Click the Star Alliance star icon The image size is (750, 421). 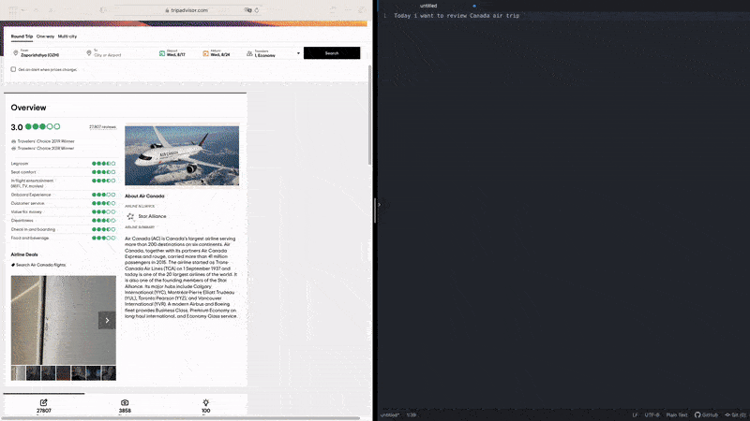[130, 216]
